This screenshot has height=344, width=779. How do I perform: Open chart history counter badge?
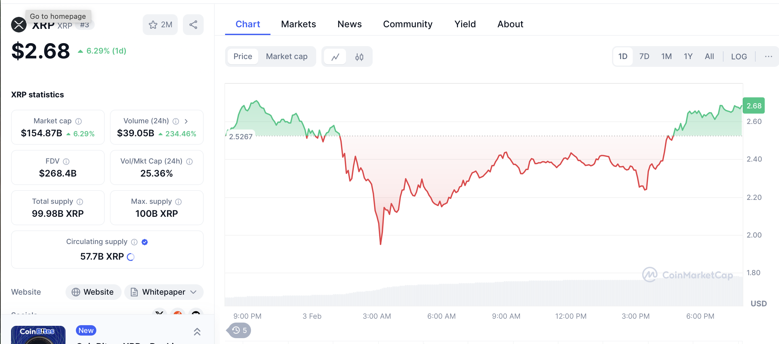click(240, 330)
